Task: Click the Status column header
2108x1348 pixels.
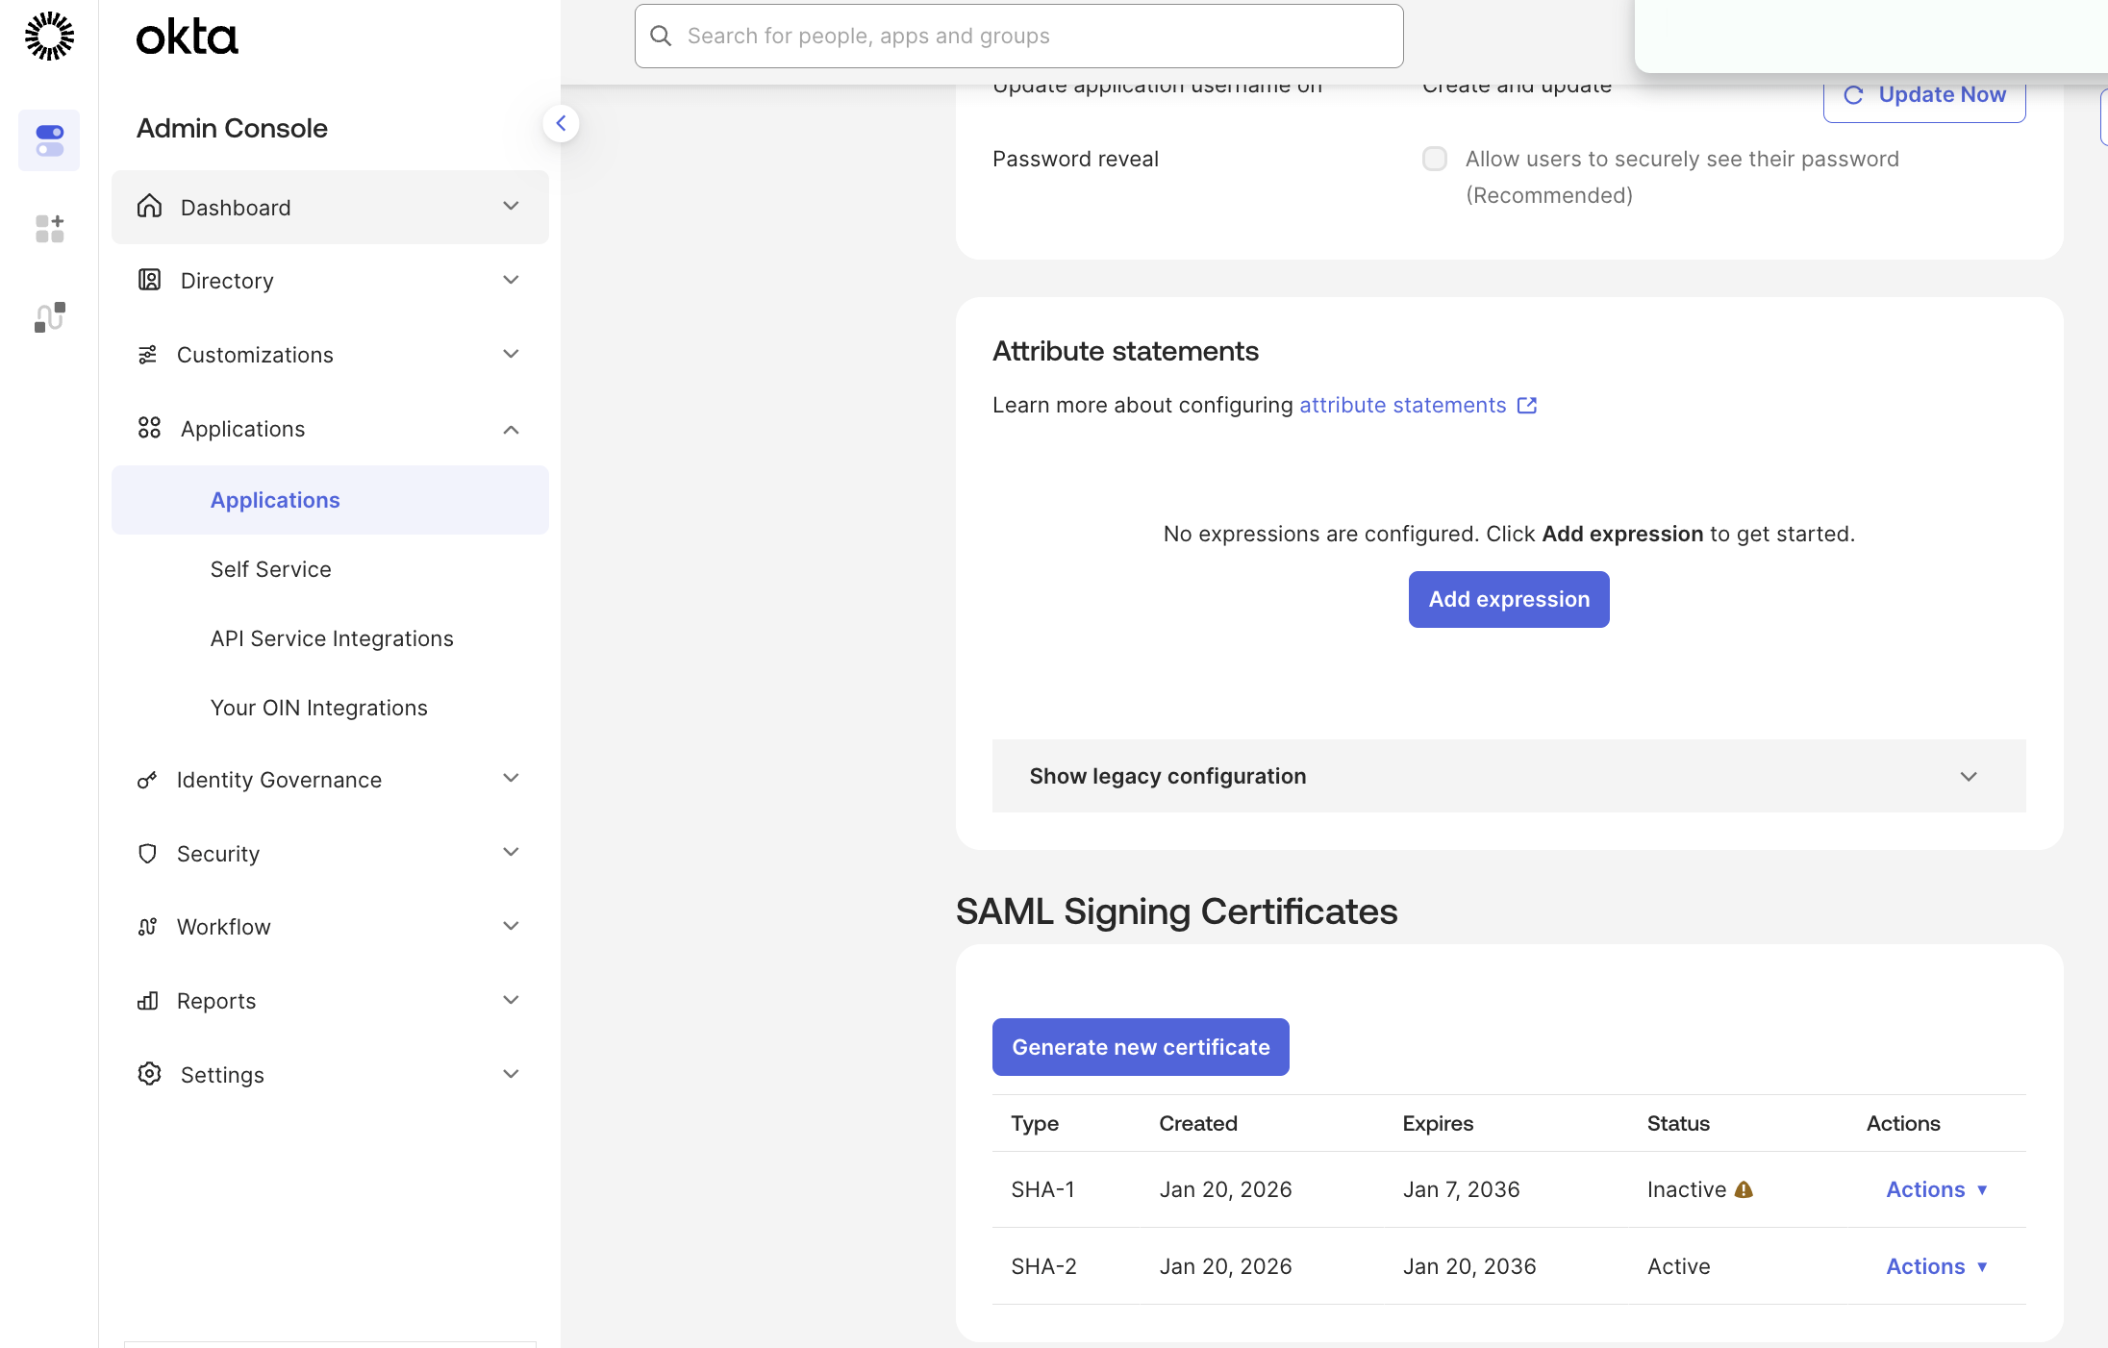Action: coord(1678,1124)
